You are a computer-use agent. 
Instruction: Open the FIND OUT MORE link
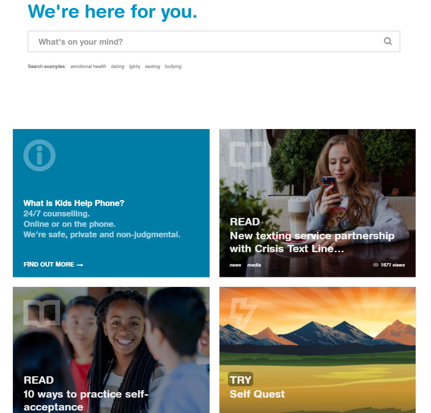pyautogui.click(x=53, y=265)
